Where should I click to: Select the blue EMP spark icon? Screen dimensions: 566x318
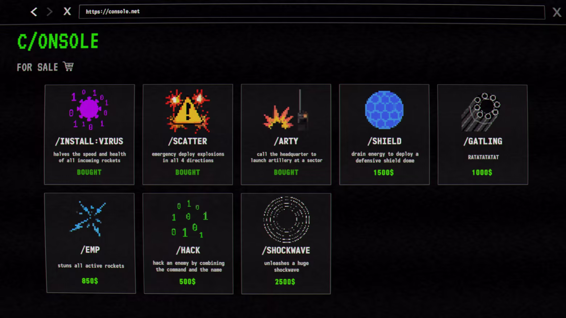[89, 219]
